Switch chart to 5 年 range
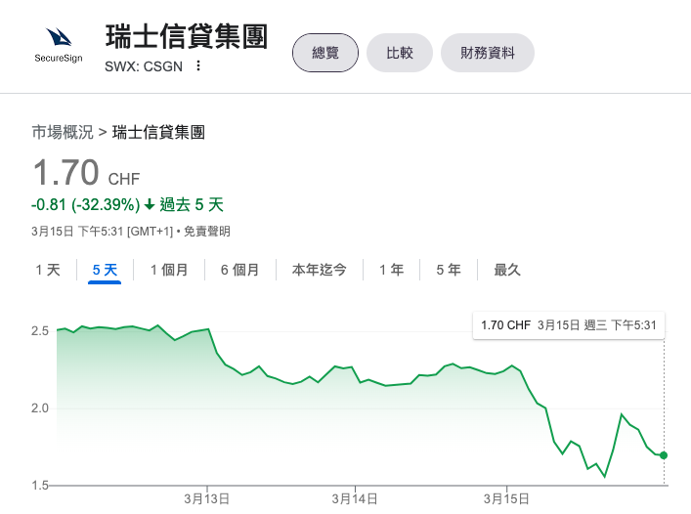Screen dimensions: 691x514 pos(449,270)
